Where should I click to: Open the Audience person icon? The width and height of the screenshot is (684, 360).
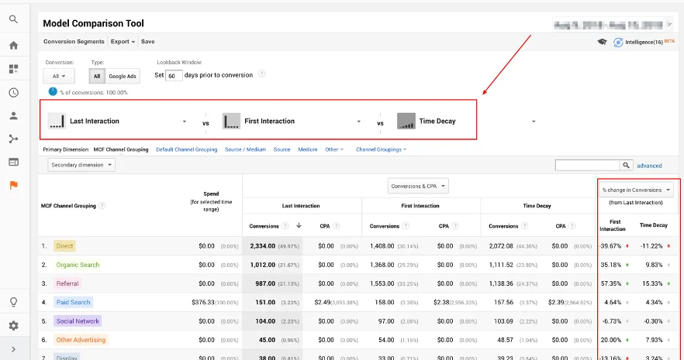tap(13, 116)
